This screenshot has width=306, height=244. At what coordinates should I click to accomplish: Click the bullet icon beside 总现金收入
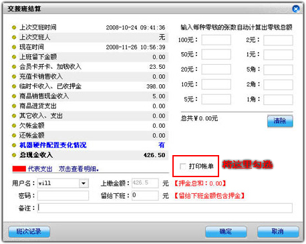[x=14, y=155]
